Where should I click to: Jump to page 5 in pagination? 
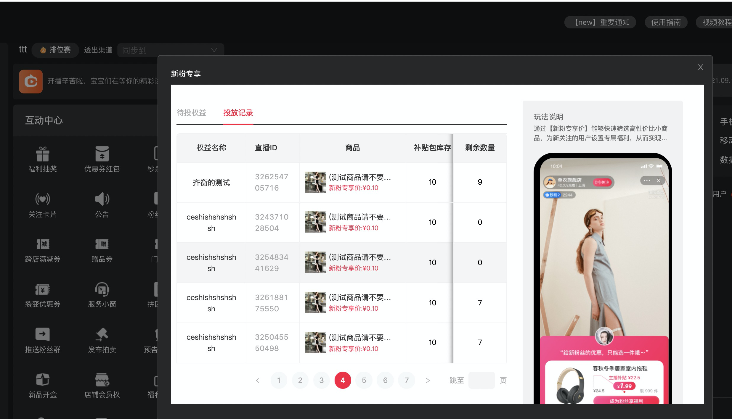364,381
